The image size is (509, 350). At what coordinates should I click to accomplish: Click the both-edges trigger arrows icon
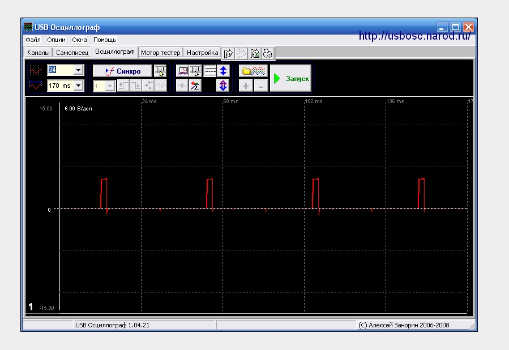[x=148, y=86]
